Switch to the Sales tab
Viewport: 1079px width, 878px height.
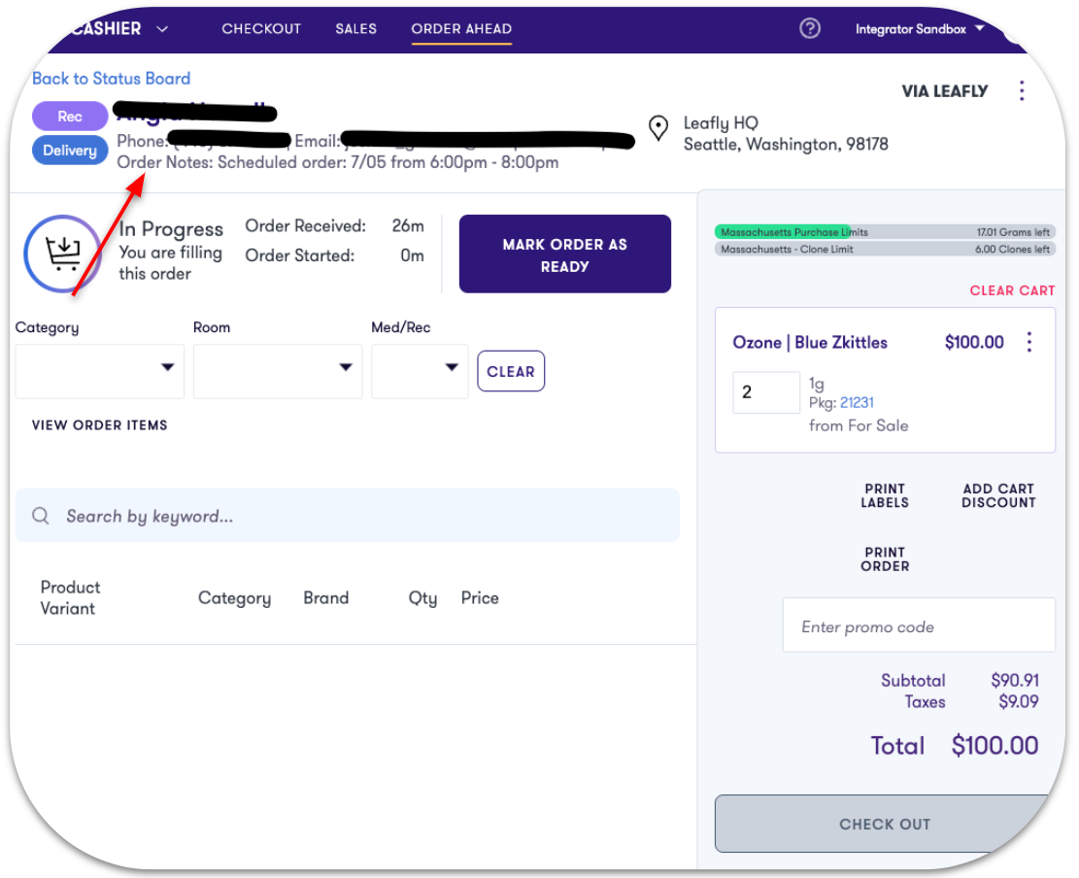pyautogui.click(x=355, y=29)
